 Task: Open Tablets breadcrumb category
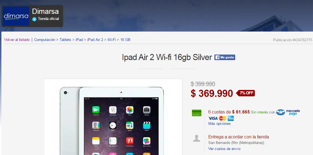[65, 40]
